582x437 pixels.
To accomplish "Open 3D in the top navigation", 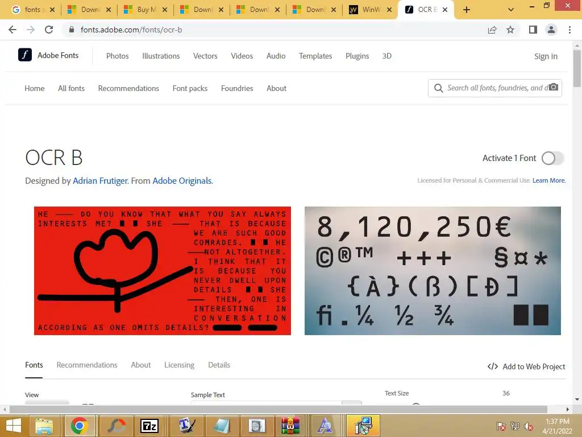I will point(386,56).
